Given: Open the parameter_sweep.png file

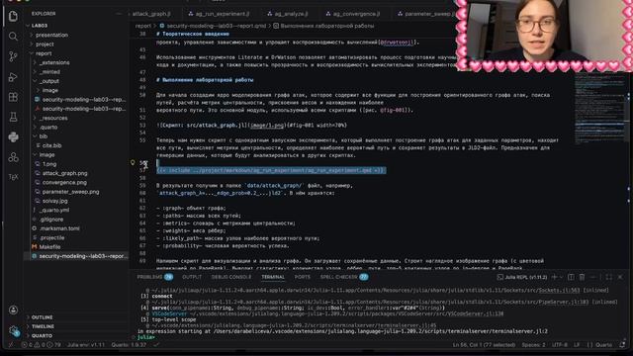Looking at the screenshot, I should (70, 192).
